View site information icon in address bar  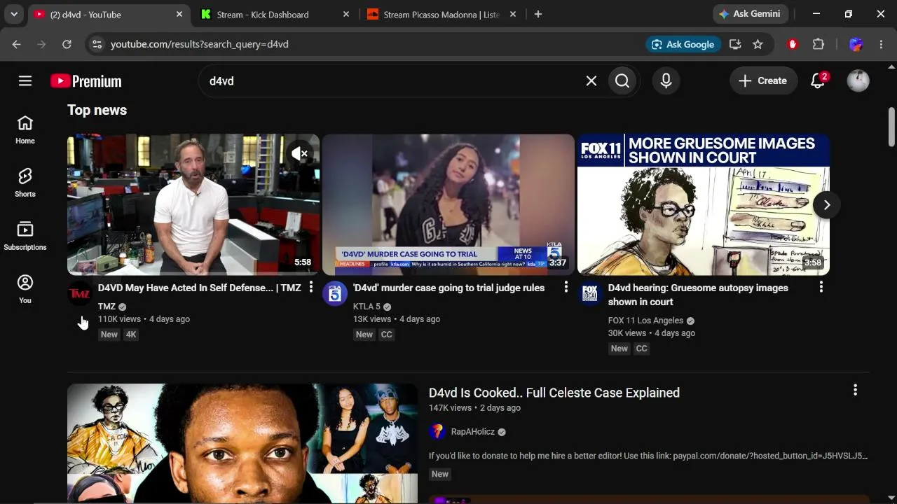pos(97,44)
